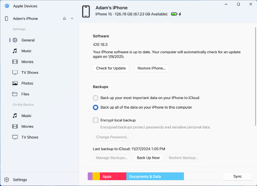Open the Photos picture icon
Viewport: 257px width, 186px height.
tap(15, 83)
